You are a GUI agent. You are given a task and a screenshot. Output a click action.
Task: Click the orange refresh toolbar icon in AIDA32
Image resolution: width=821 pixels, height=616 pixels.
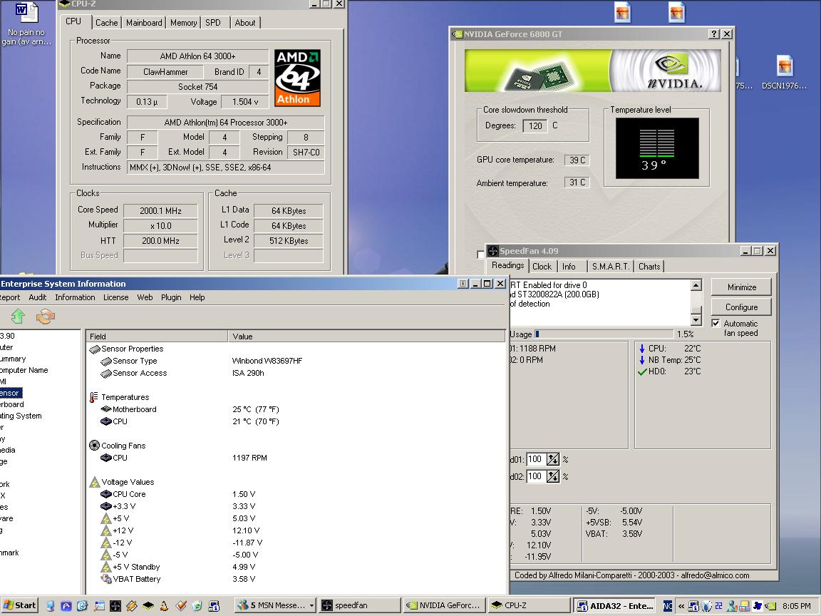point(46,317)
